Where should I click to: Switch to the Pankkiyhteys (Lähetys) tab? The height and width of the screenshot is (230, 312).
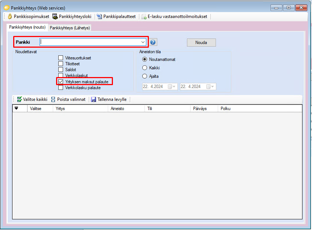70,28
